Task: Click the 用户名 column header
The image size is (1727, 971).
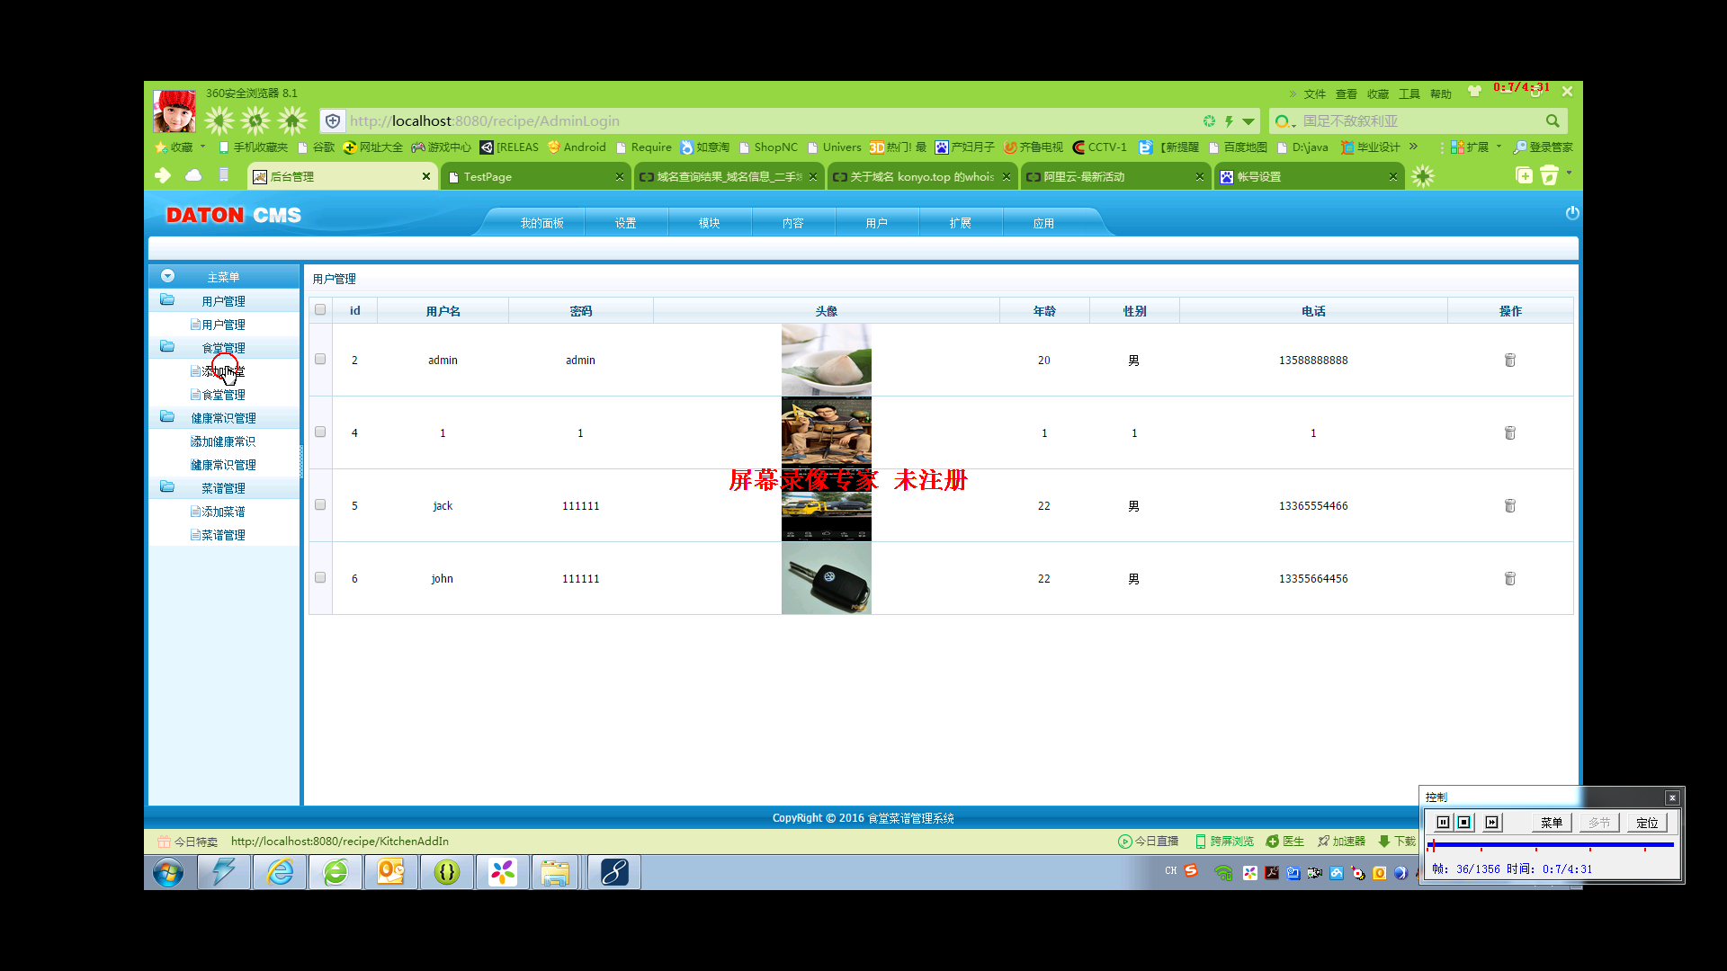Action: pos(443,311)
